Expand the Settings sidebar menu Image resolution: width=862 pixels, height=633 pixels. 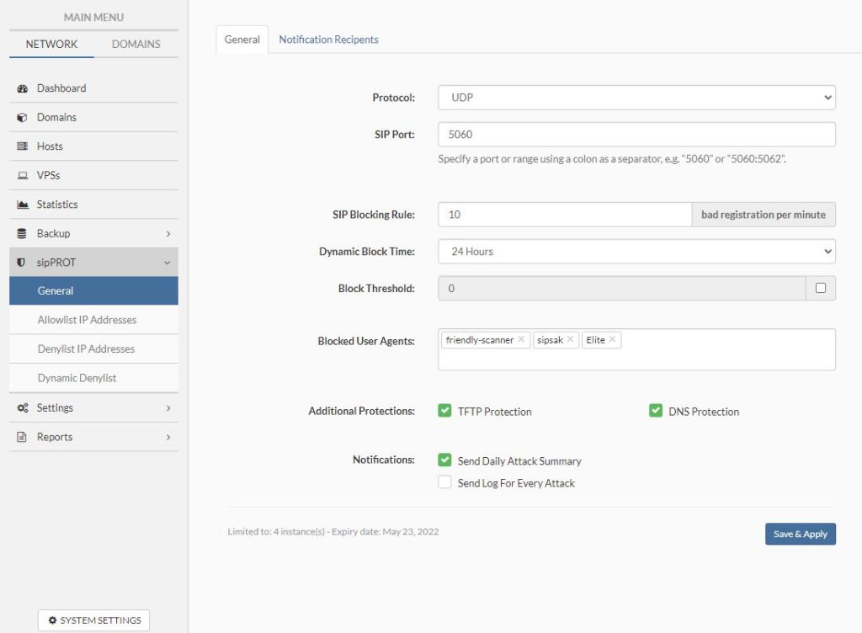click(x=93, y=407)
